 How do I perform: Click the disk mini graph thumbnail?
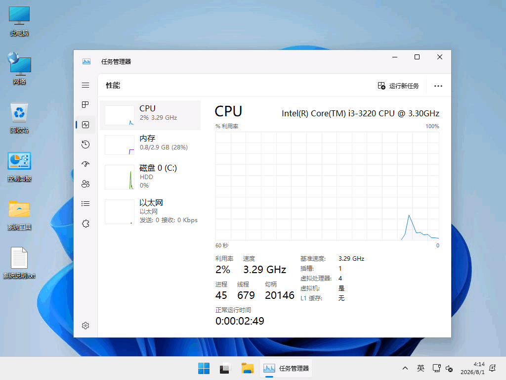click(120, 177)
